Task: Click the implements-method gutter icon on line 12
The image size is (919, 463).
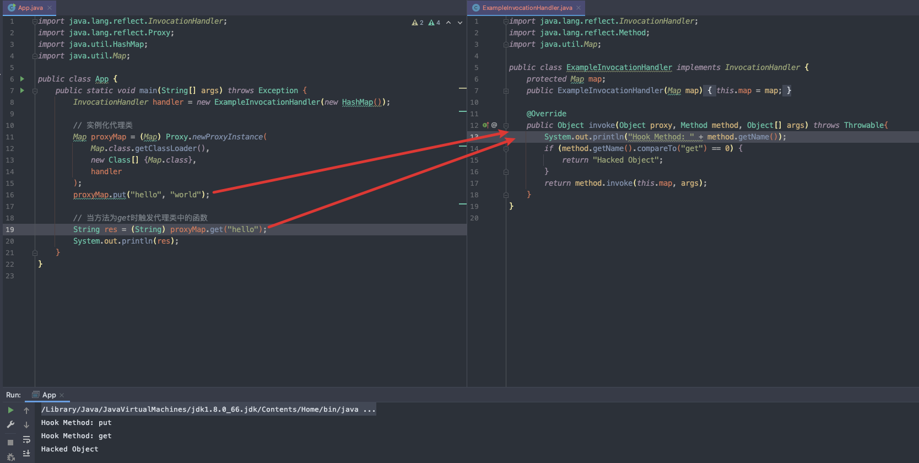Action: [x=486, y=125]
